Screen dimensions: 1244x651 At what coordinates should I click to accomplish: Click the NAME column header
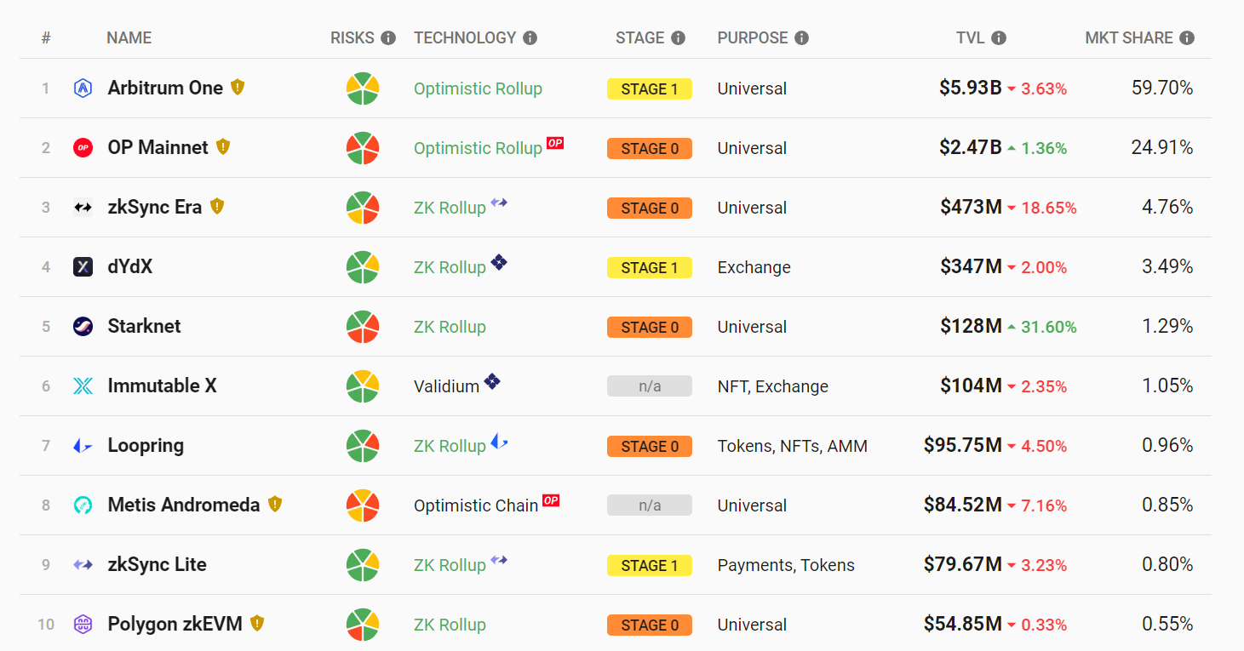coord(129,38)
